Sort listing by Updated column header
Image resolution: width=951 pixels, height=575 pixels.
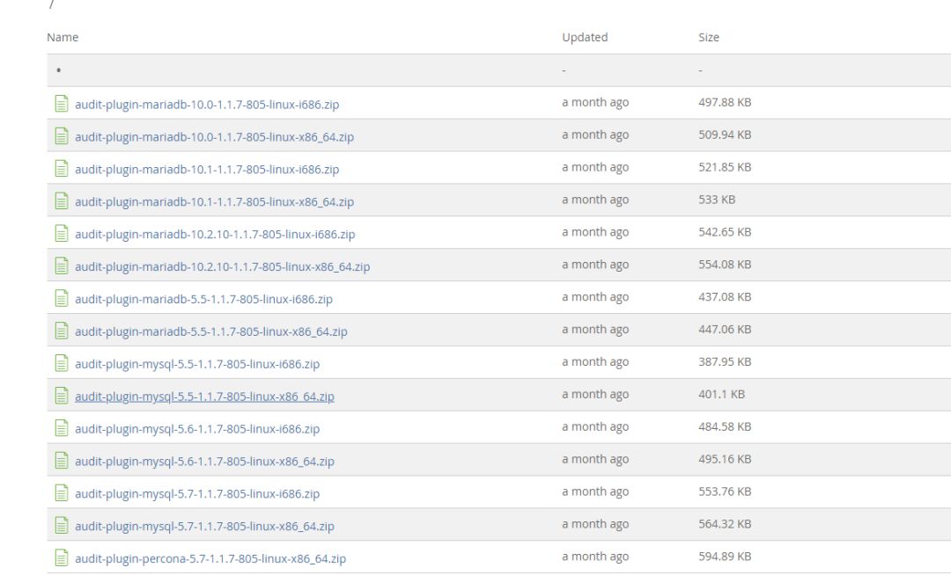(x=585, y=38)
